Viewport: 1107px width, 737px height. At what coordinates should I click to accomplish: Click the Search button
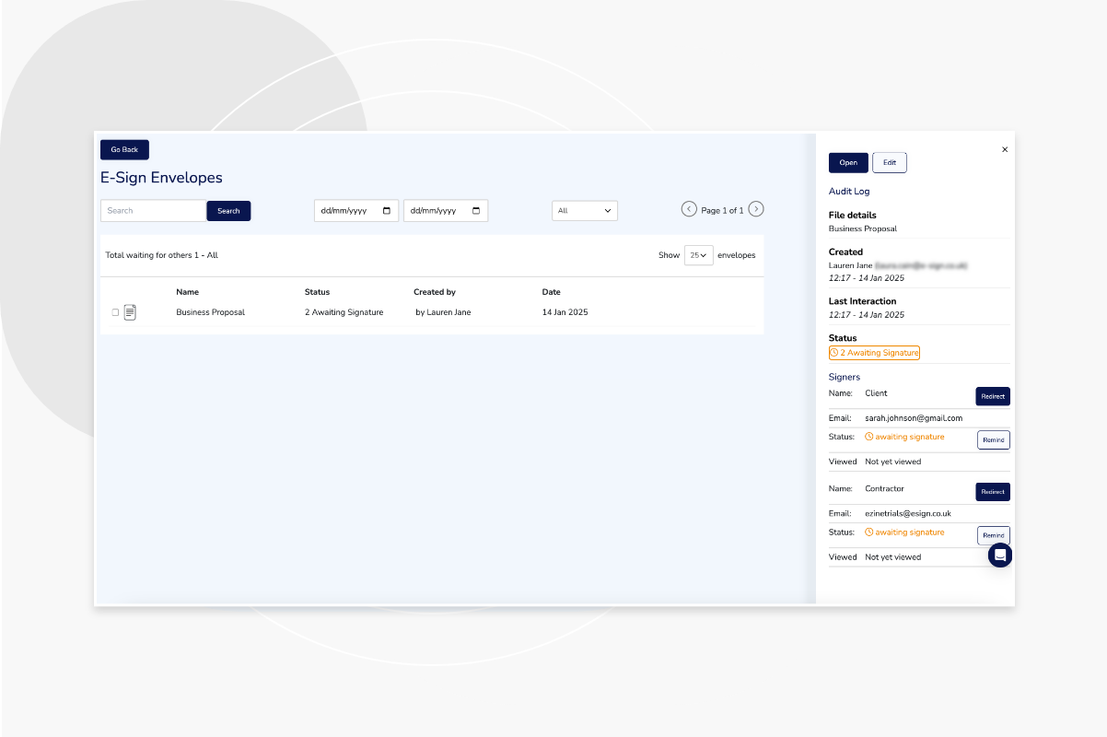click(x=228, y=211)
